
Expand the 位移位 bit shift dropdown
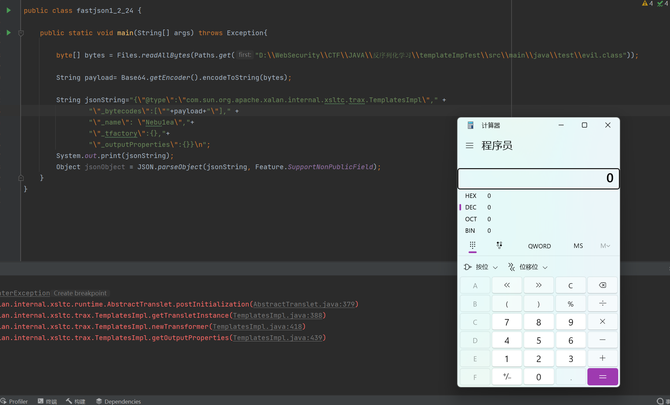528,267
